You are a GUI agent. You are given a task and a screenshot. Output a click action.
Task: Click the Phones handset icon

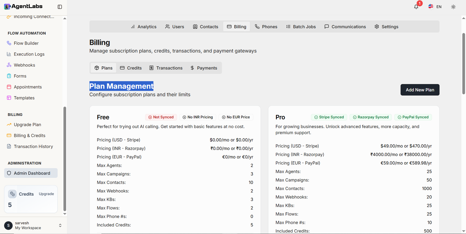(x=257, y=26)
